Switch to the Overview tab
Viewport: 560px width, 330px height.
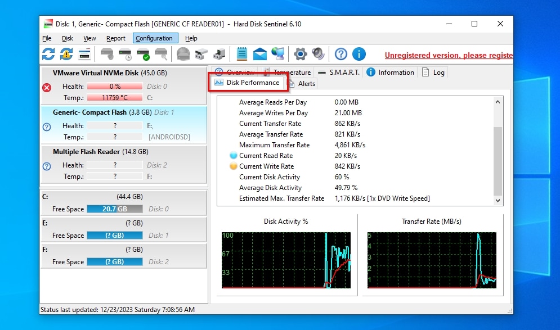[235, 72]
